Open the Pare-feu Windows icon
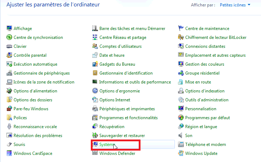The height and width of the screenshot is (162, 261). 9,109
